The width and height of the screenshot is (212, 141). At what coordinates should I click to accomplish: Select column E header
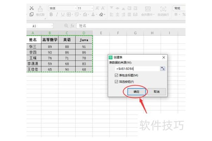(x=101, y=33)
